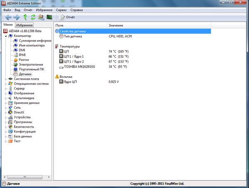Select the ЦП 1 / Ядро 2 row

tap(133, 62)
